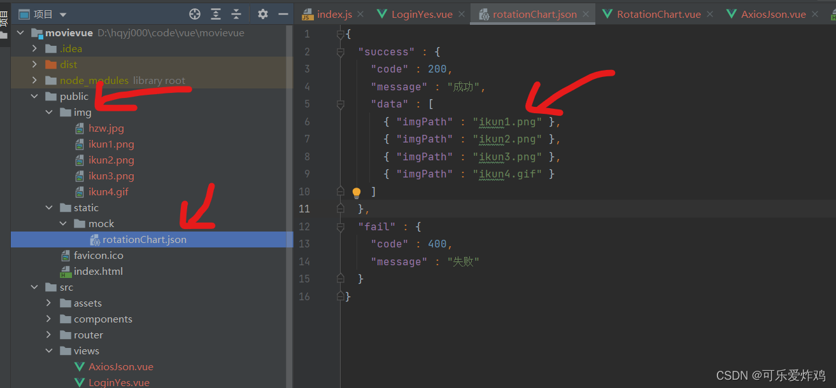This screenshot has width=836, height=388.
Task: Fold the root object at line 1
Action: coord(341,34)
